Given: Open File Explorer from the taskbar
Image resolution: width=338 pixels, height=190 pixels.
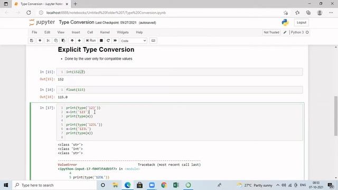Looking at the screenshot, I should [x=115, y=185].
